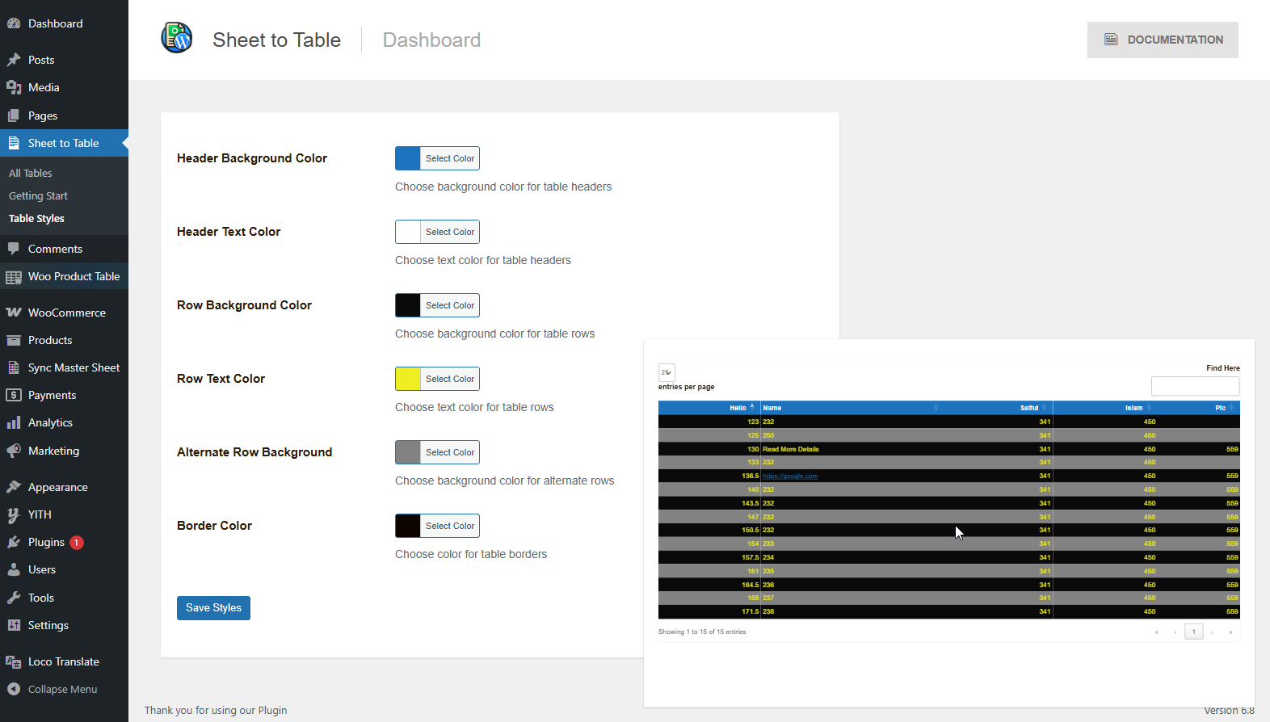Click the Plugins plug icon
This screenshot has height=722, width=1270.
coord(14,542)
